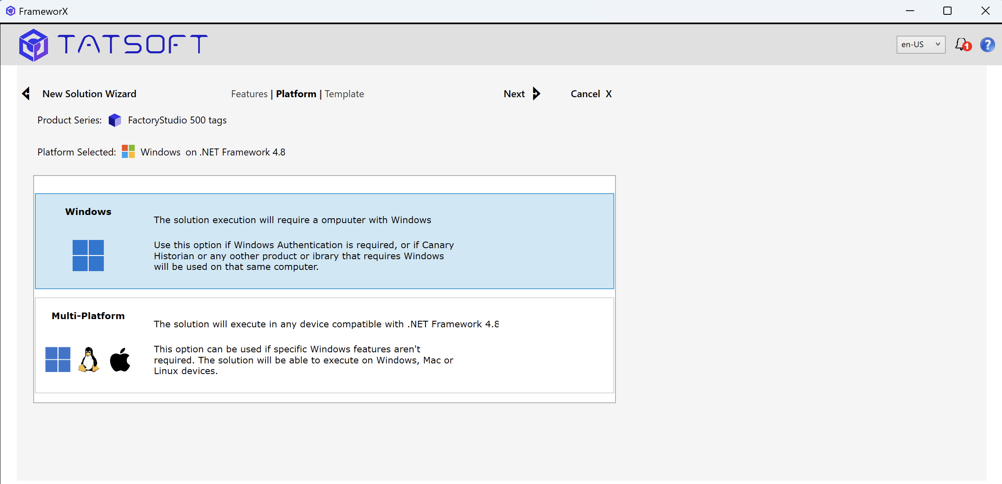Click the large blue Windows logo in Windows option

tap(88, 256)
